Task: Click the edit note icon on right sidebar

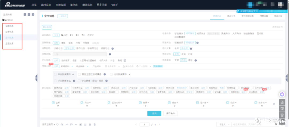Action: pyautogui.click(x=282, y=102)
